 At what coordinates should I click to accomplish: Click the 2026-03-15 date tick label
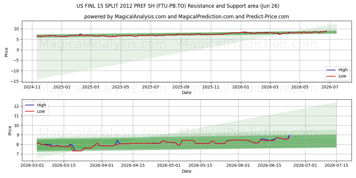pyautogui.click(x=64, y=166)
